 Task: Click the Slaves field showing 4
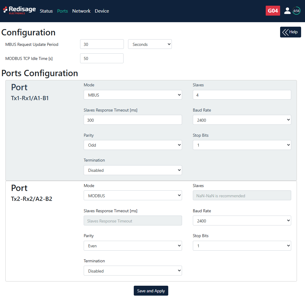pyautogui.click(x=242, y=95)
